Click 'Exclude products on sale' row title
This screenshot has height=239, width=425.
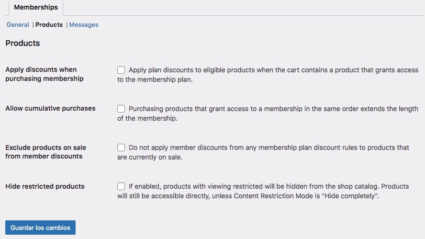click(46, 152)
